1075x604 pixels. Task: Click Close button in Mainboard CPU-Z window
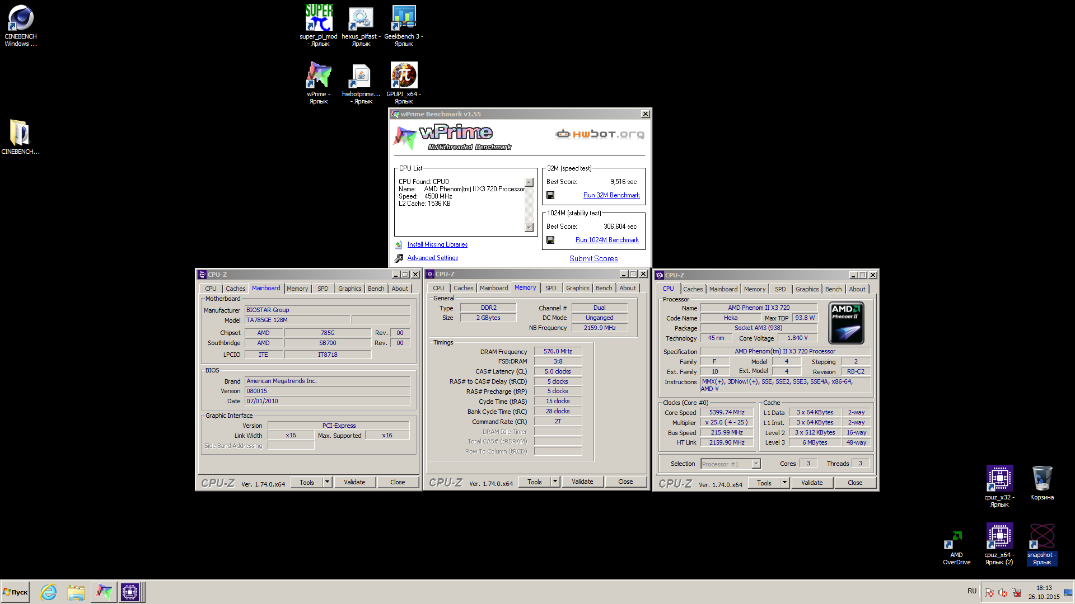[x=398, y=482]
